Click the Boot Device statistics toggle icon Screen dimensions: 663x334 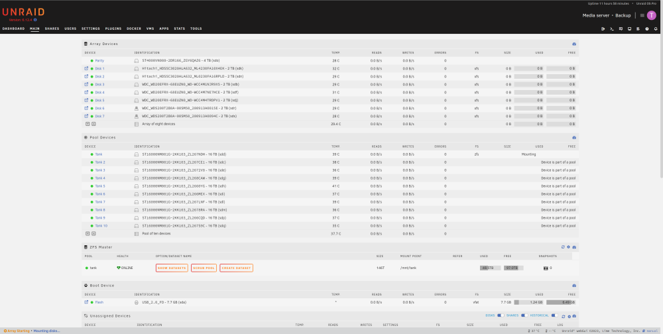[574, 286]
